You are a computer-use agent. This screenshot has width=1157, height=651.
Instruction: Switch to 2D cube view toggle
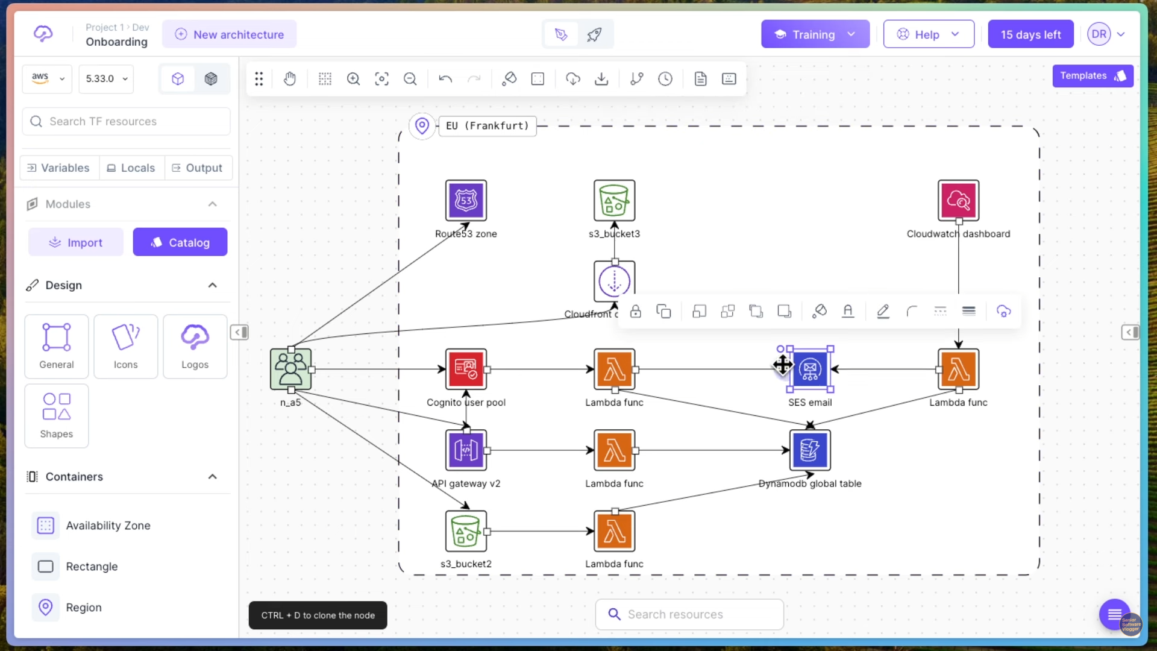tap(178, 79)
